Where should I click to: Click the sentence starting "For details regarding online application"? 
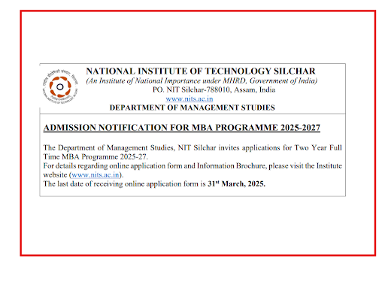click(192, 170)
